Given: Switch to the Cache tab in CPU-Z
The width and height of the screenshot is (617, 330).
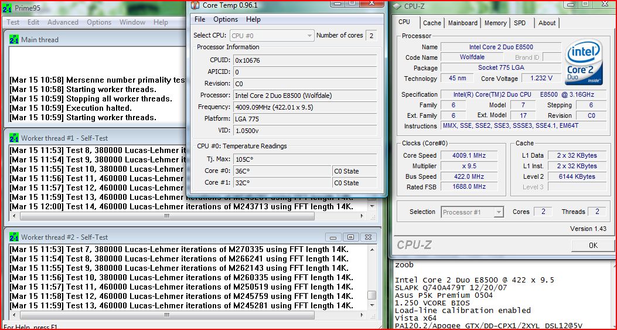Looking at the screenshot, I should click(x=432, y=23).
